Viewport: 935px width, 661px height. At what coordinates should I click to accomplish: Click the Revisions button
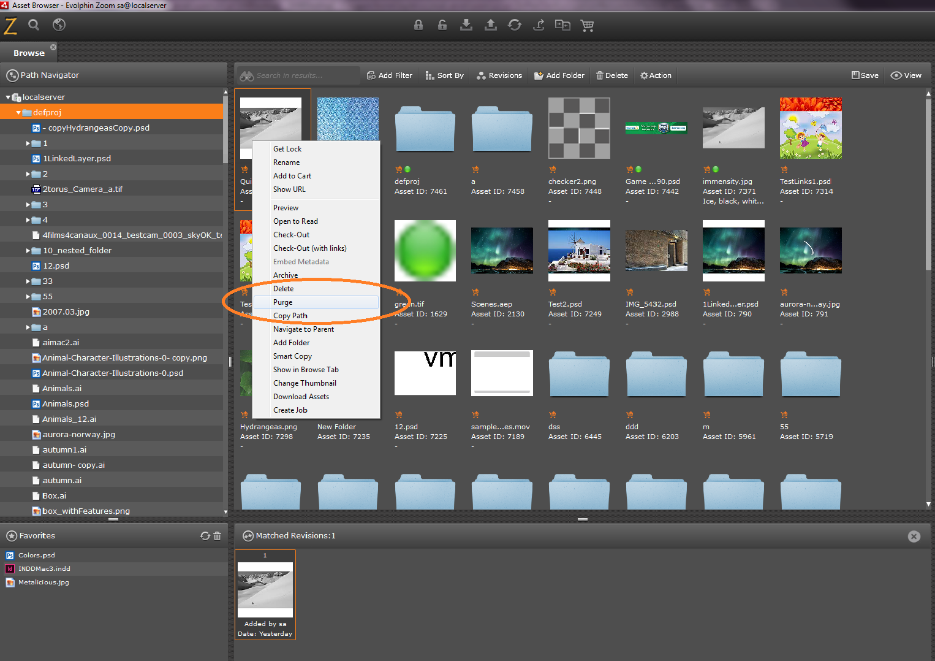(x=499, y=75)
